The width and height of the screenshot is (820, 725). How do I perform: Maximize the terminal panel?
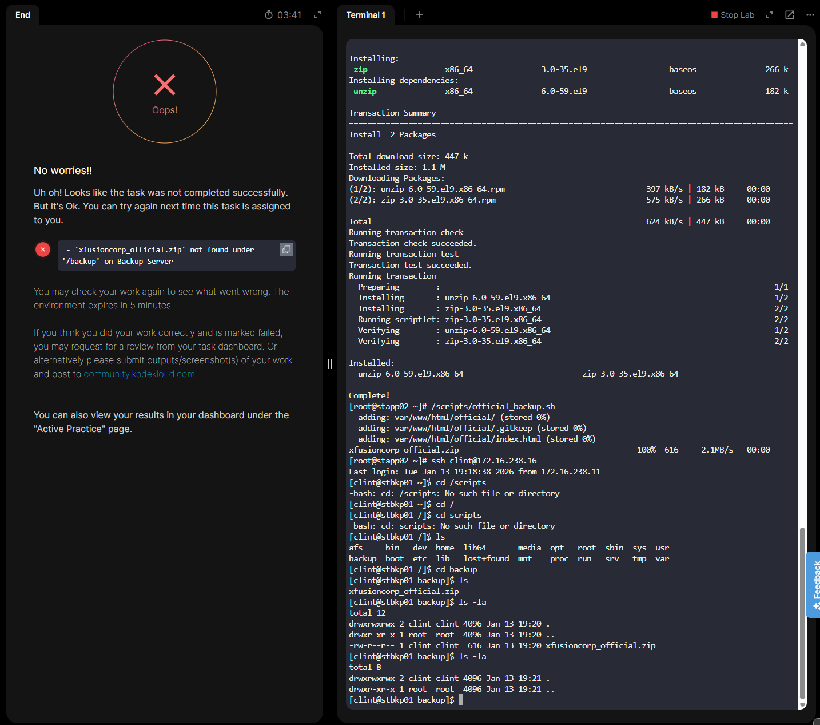coord(769,15)
